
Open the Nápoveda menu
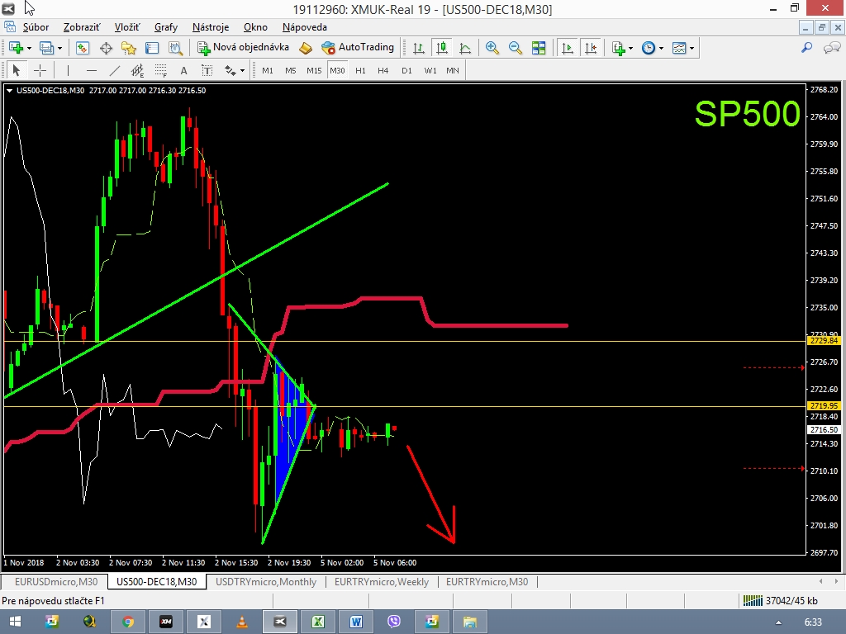pyautogui.click(x=304, y=27)
